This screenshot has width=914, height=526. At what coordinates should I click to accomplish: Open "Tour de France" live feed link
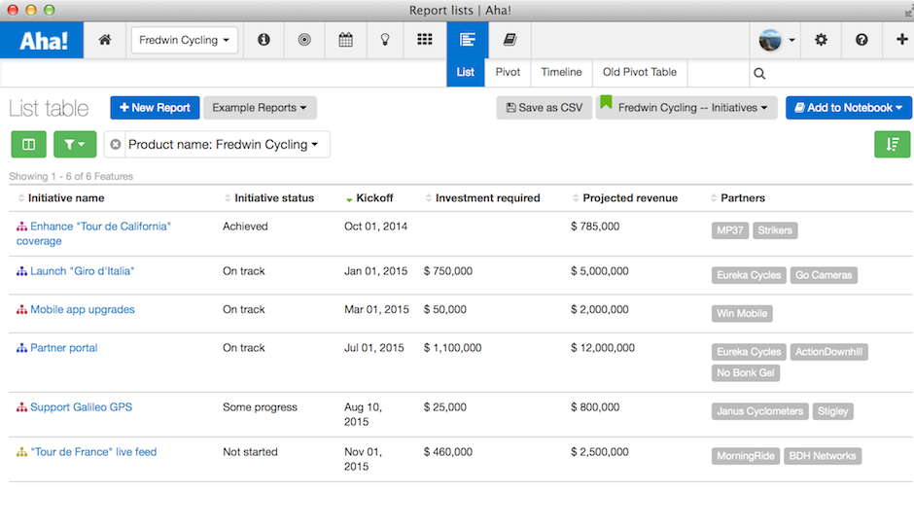93,452
